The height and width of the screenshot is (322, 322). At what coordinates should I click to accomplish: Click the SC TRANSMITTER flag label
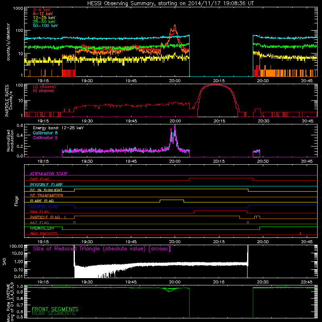(x=46, y=195)
